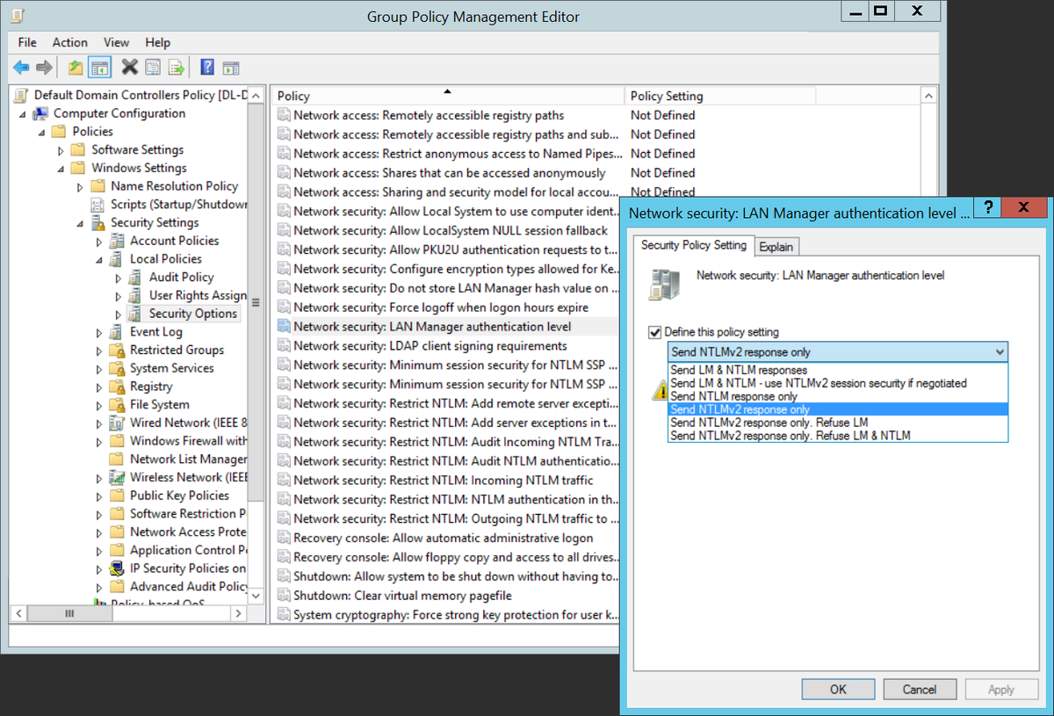Viewport: 1054px width, 716px height.
Task: Select the Windows Firewall tree item
Action: [x=188, y=441]
